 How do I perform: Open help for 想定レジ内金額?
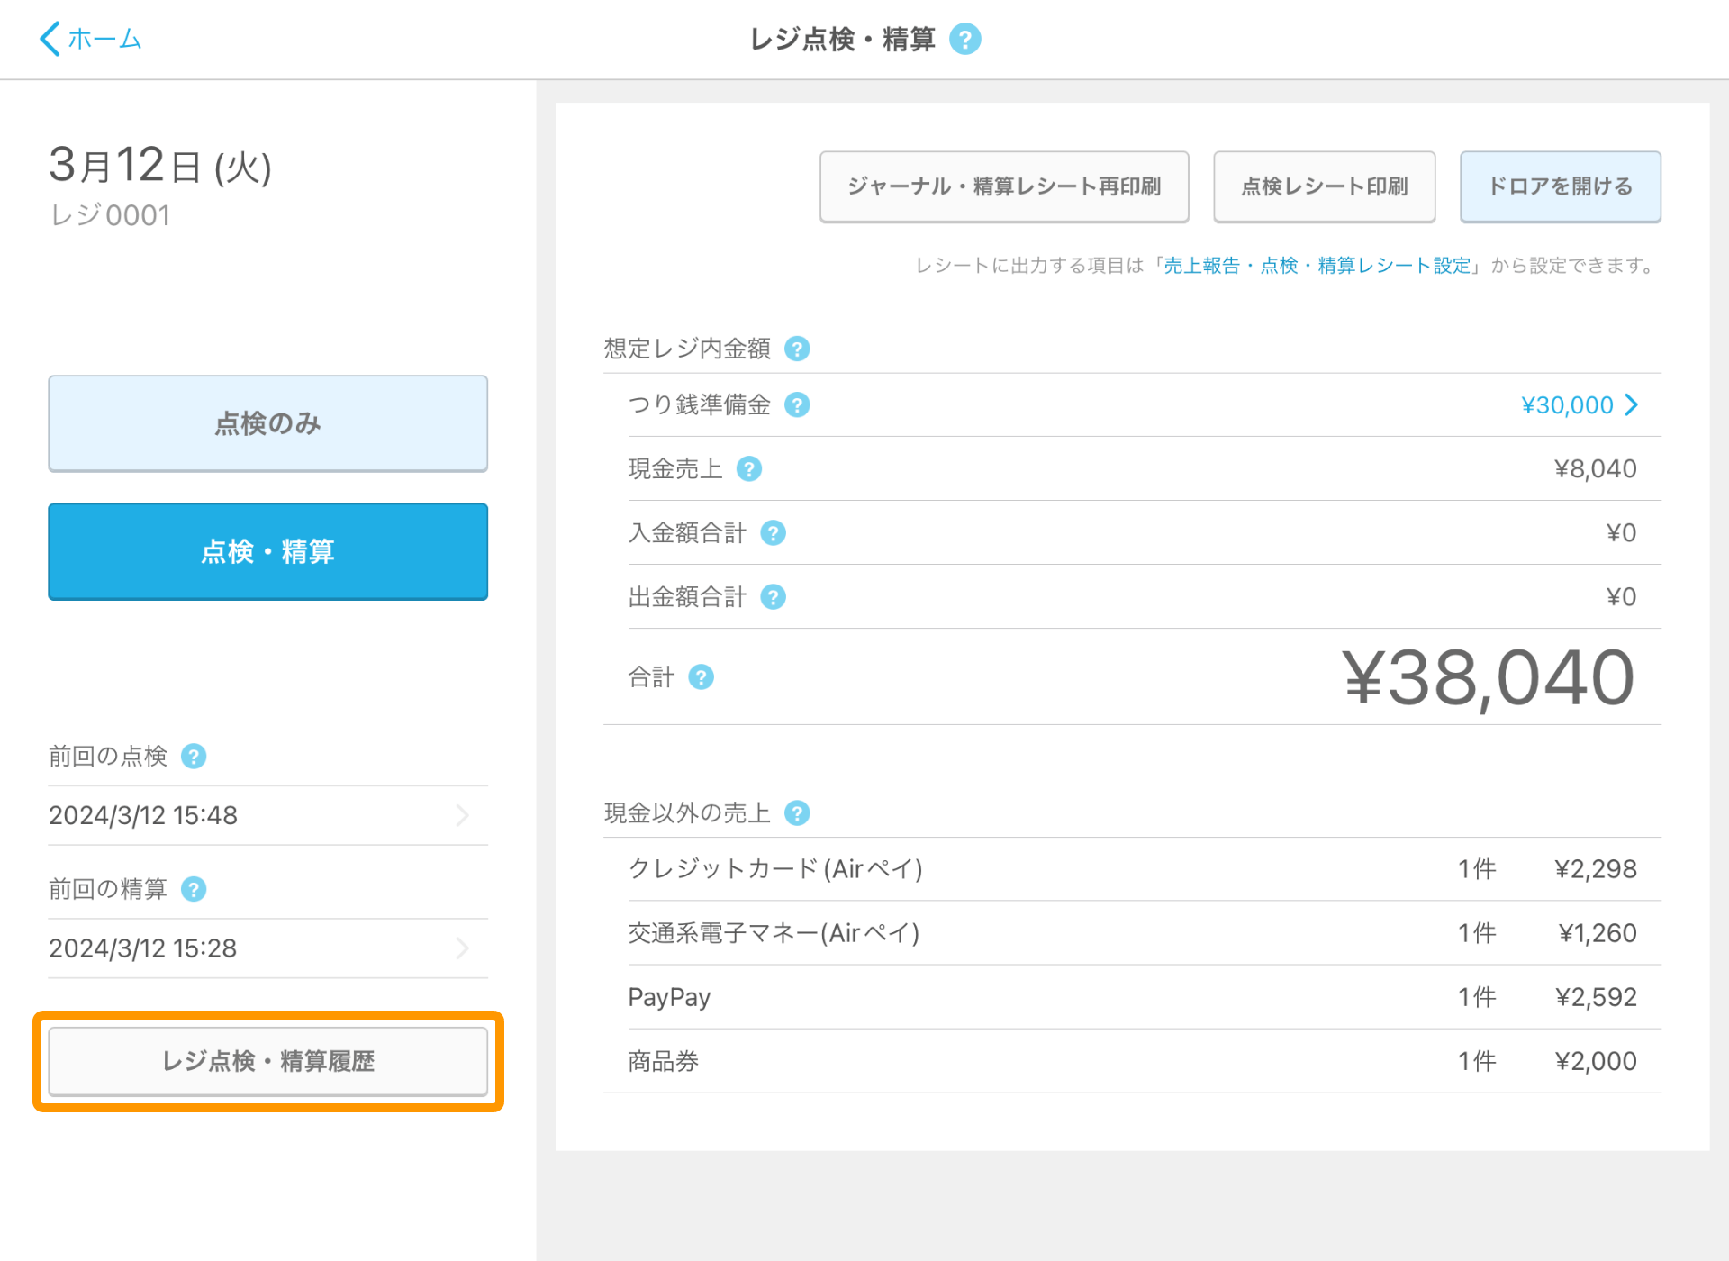[x=797, y=349]
